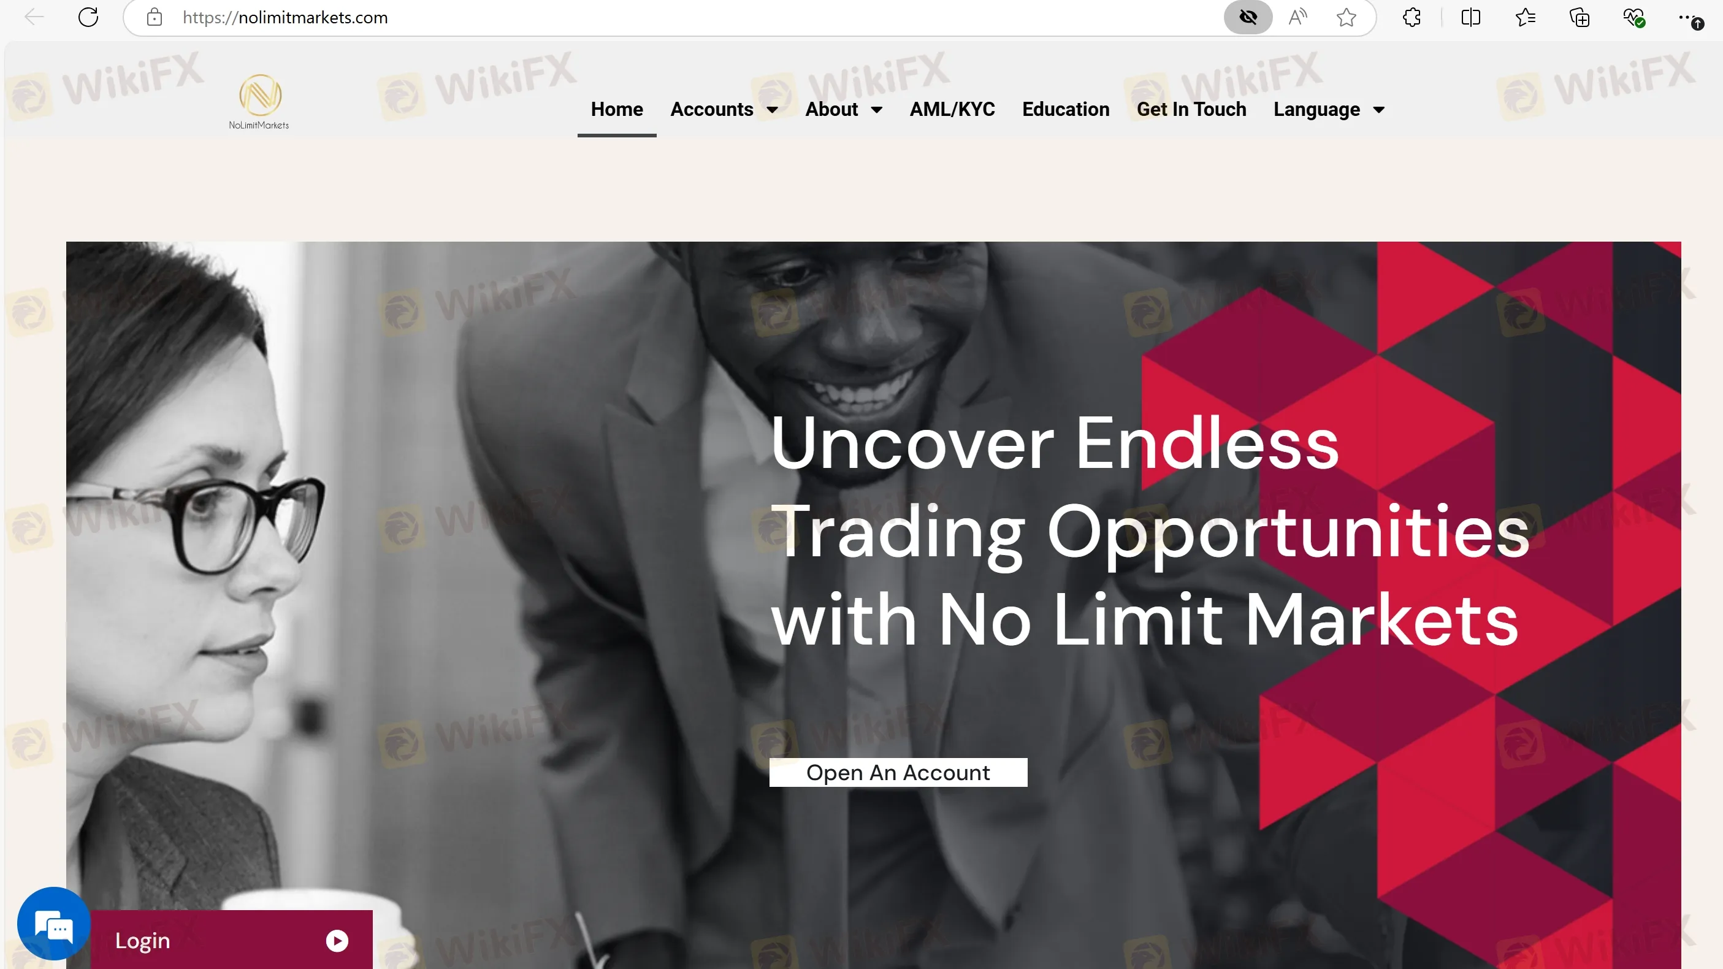Image resolution: width=1723 pixels, height=969 pixels.
Task: Click the Login play button
Action: pos(337,941)
